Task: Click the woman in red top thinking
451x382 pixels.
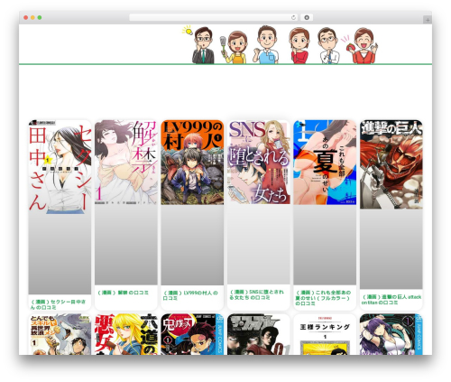Action: point(299,46)
